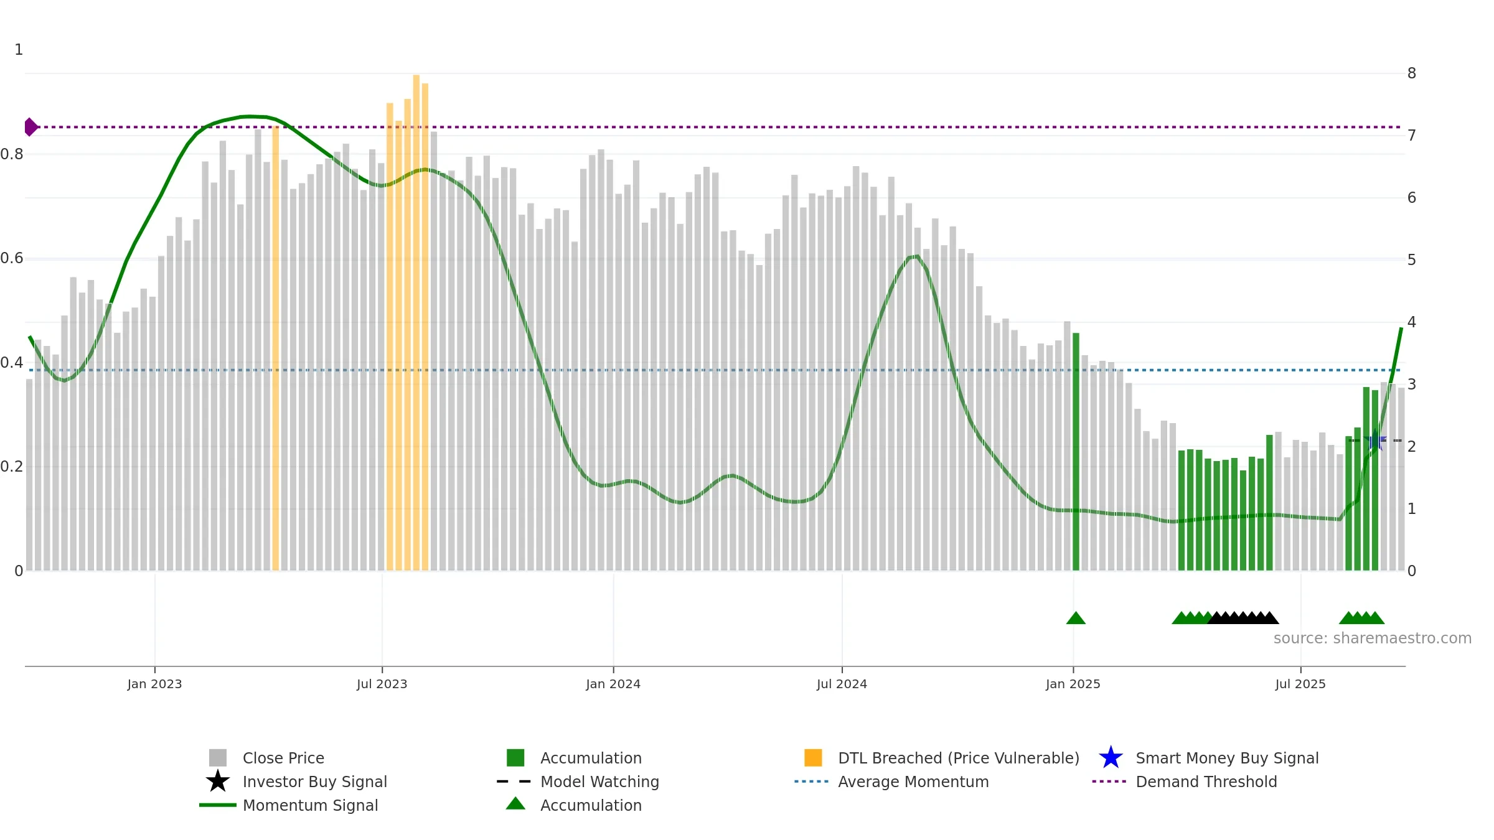Click the orange DTL Breached legend square
Image resolution: width=1494 pixels, height=840 pixels.
(x=813, y=758)
